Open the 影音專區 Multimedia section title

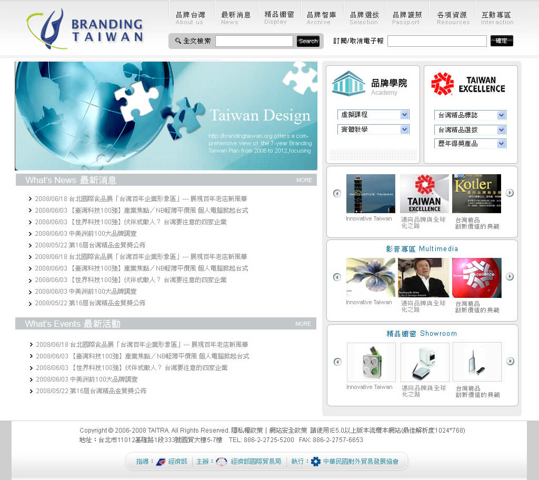(x=422, y=248)
